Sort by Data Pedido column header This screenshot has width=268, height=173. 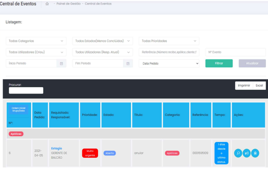(40, 115)
